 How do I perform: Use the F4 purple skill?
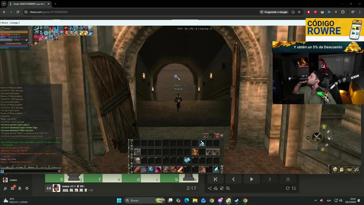[x=159, y=170]
